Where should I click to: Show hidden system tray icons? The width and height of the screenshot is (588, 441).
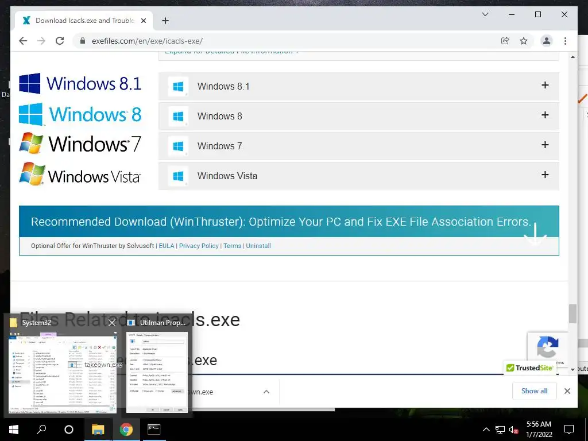[486, 430]
